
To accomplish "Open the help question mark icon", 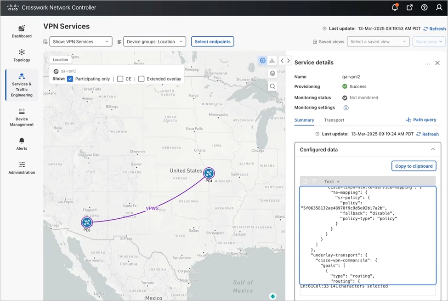I will 424,7.
